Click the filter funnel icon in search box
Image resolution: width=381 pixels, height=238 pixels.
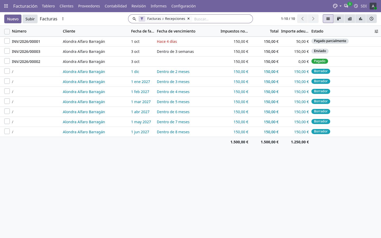point(142,19)
